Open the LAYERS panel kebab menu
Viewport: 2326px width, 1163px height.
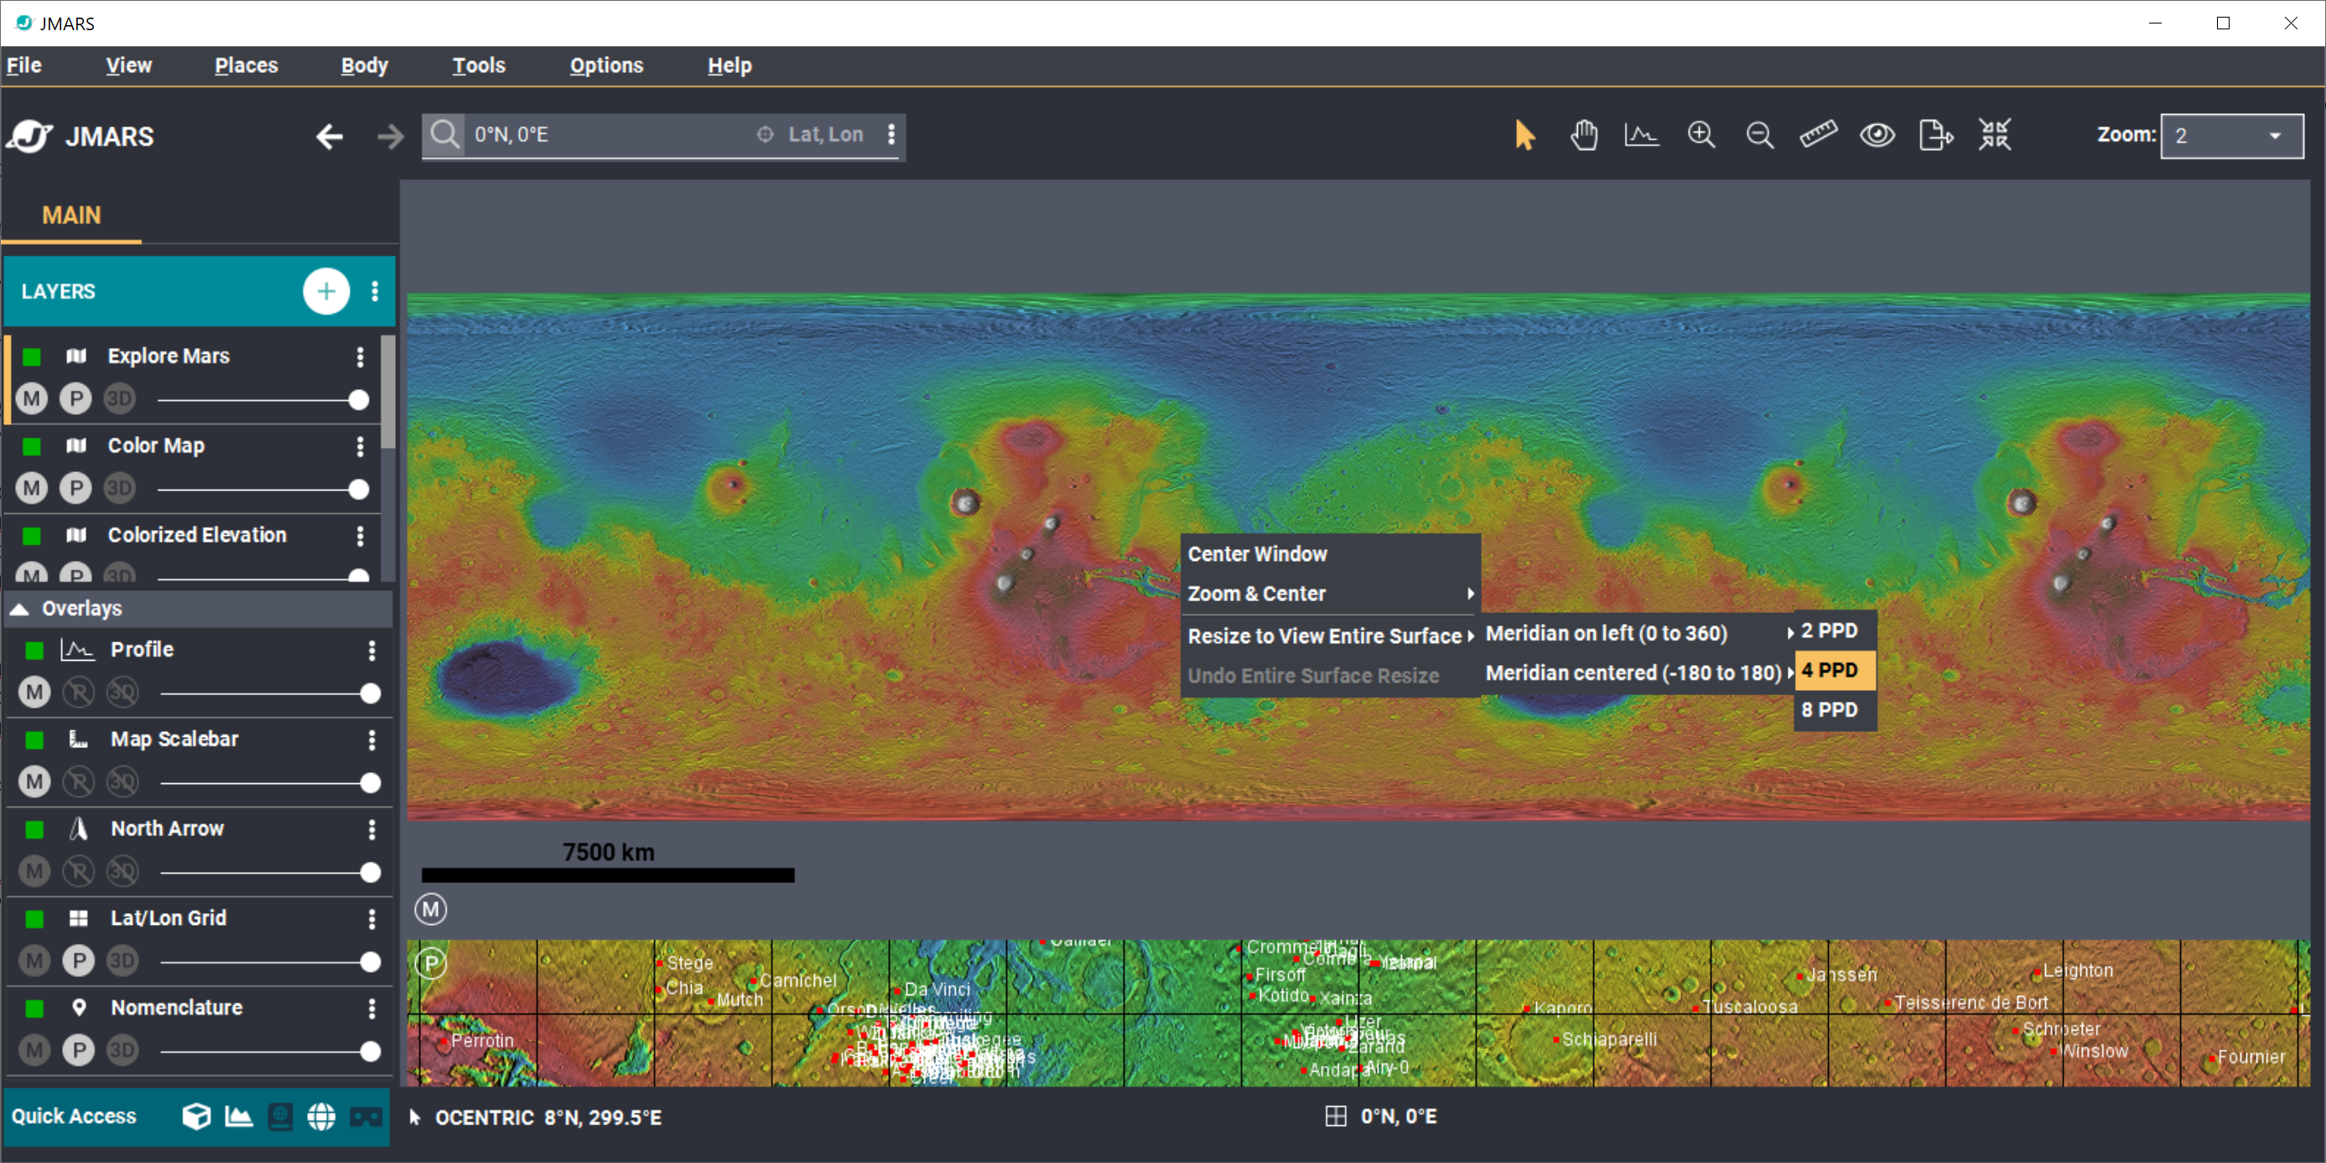pyautogui.click(x=375, y=291)
